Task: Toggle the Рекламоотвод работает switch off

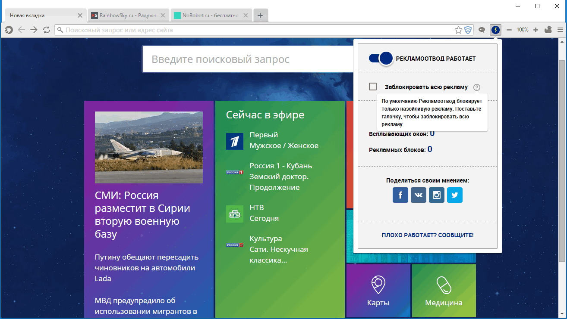Action: click(x=381, y=59)
